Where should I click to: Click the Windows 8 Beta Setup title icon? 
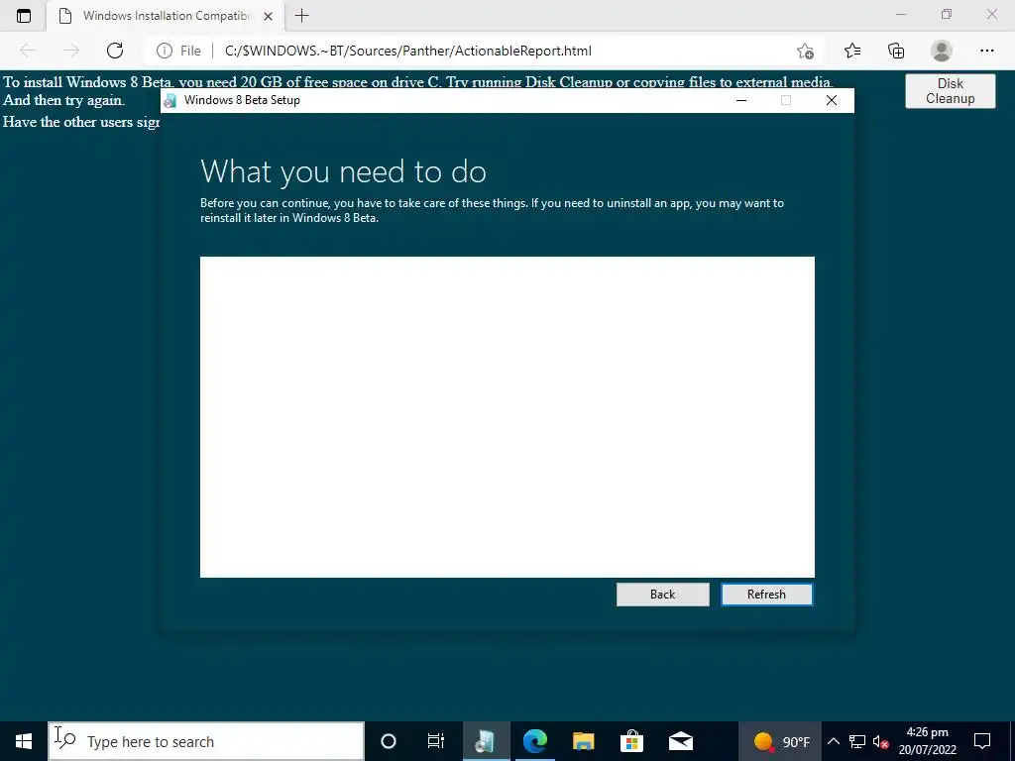(x=170, y=100)
